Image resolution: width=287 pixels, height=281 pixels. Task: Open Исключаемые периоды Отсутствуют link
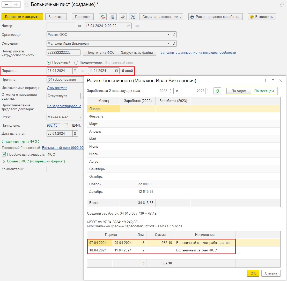(x=57, y=88)
